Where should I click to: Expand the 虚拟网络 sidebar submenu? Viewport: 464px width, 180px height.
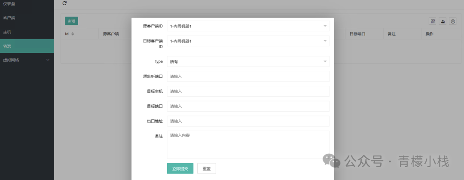48,60
